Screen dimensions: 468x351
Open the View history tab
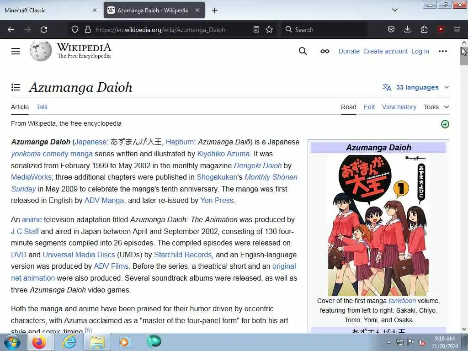click(399, 107)
